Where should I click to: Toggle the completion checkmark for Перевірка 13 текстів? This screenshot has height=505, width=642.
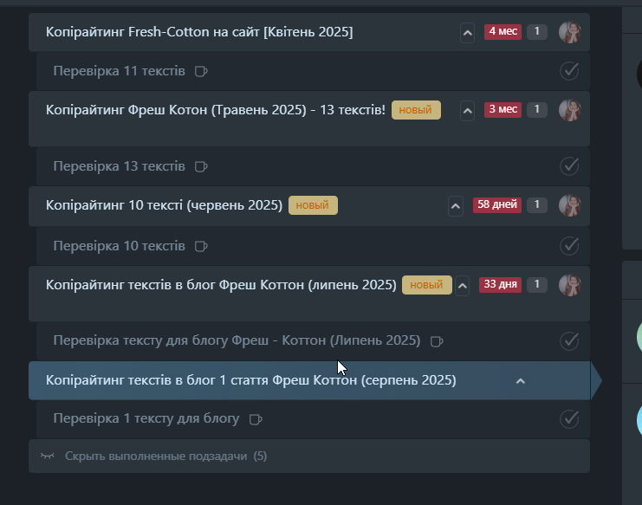(569, 166)
